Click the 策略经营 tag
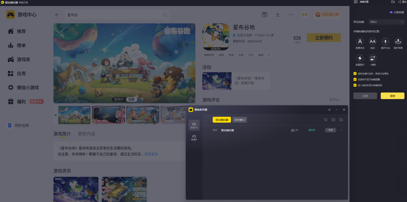 209,55
